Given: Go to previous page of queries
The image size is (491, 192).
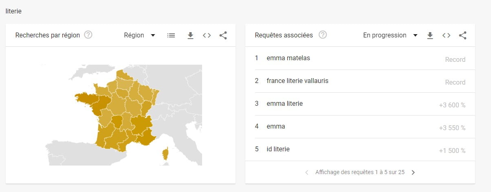Looking at the screenshot, I should coord(307,172).
